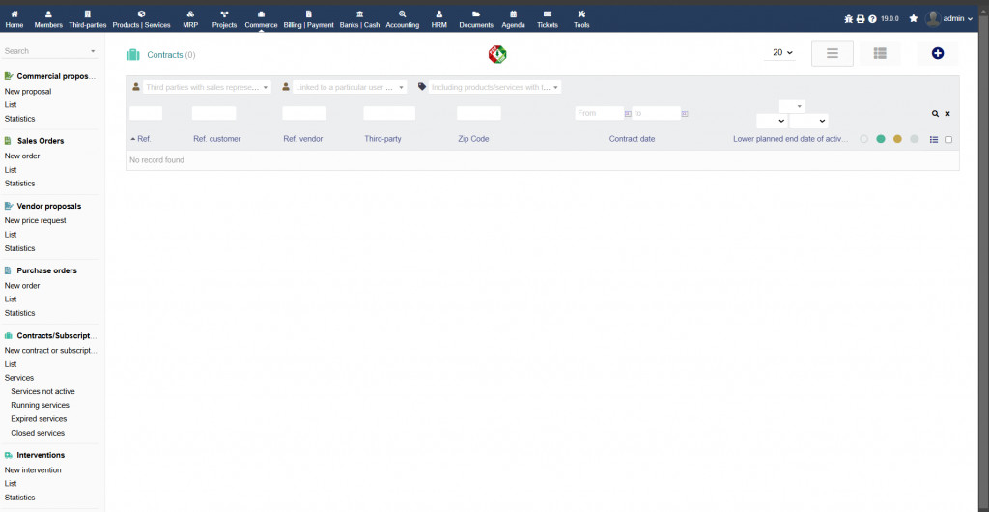Open Including products/services tag dropdown

tap(494, 87)
